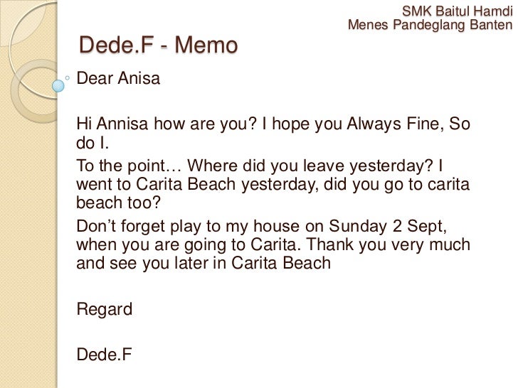Click the line "and see you later in Carita Beach"
This screenshot has height=388, width=518.
point(203,264)
